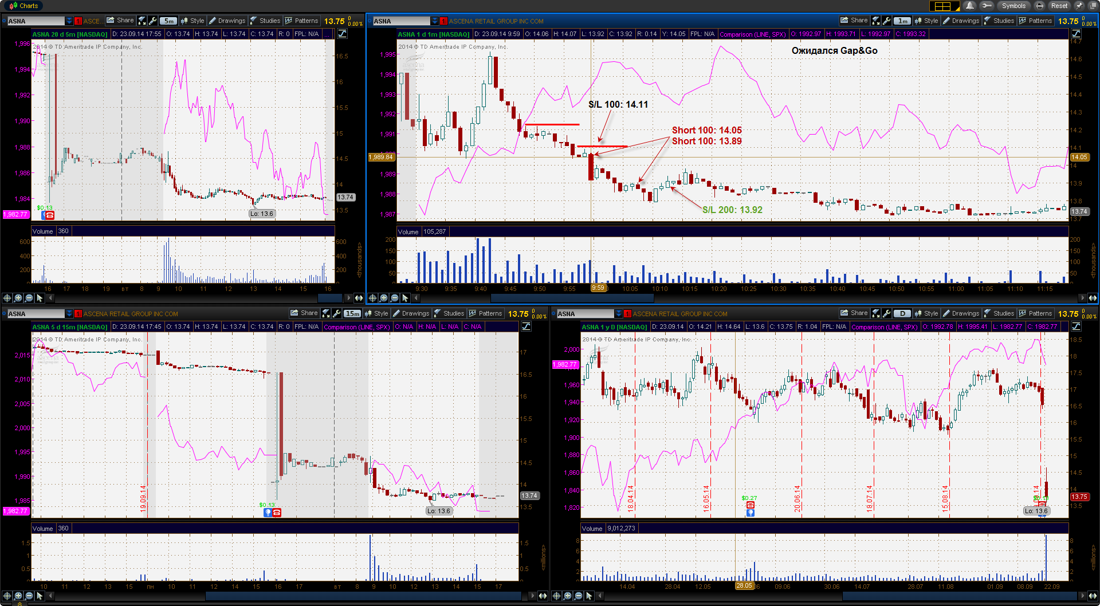The height and width of the screenshot is (606, 1100).
Task: Share the Daily chart
Action: [854, 313]
